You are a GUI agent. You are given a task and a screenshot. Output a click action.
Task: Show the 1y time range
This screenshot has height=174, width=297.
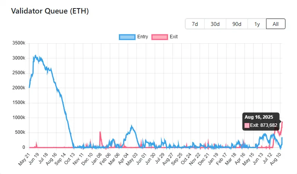(x=257, y=24)
